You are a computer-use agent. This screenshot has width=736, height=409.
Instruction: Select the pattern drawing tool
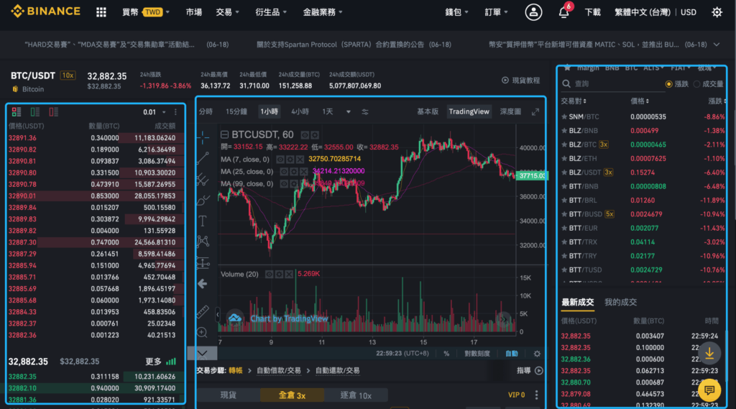point(203,242)
